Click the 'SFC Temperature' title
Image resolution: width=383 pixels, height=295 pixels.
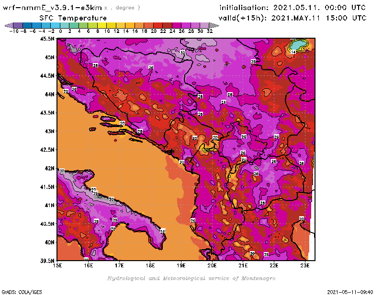[x=73, y=18]
